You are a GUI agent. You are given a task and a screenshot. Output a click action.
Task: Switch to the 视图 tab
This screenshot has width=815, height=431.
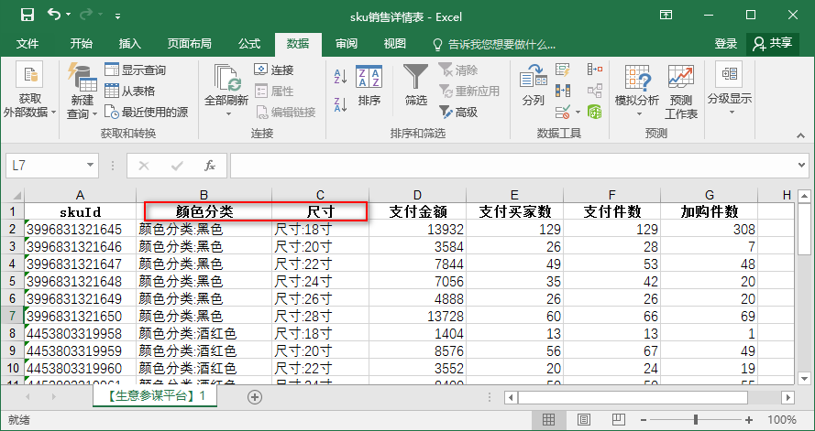(394, 44)
